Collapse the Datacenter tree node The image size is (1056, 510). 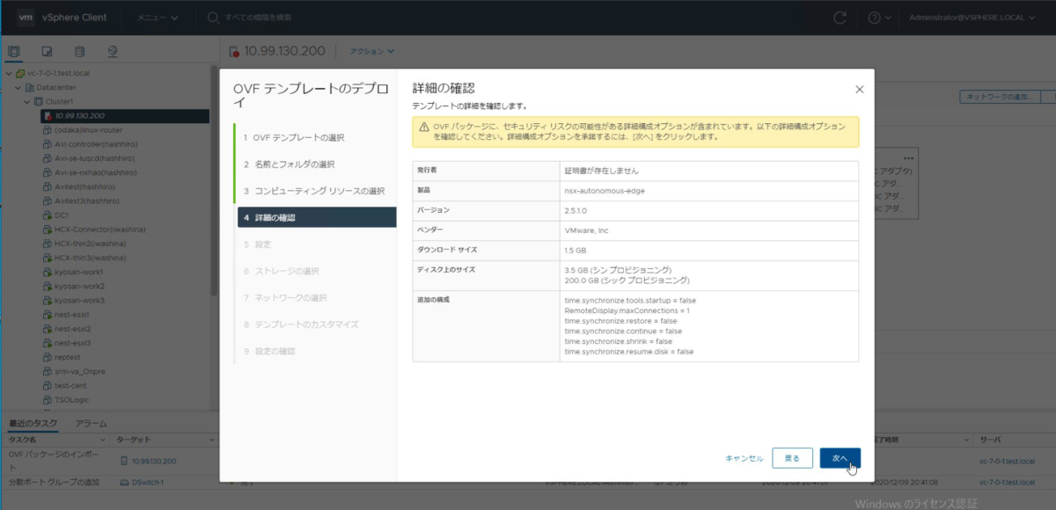click(18, 87)
